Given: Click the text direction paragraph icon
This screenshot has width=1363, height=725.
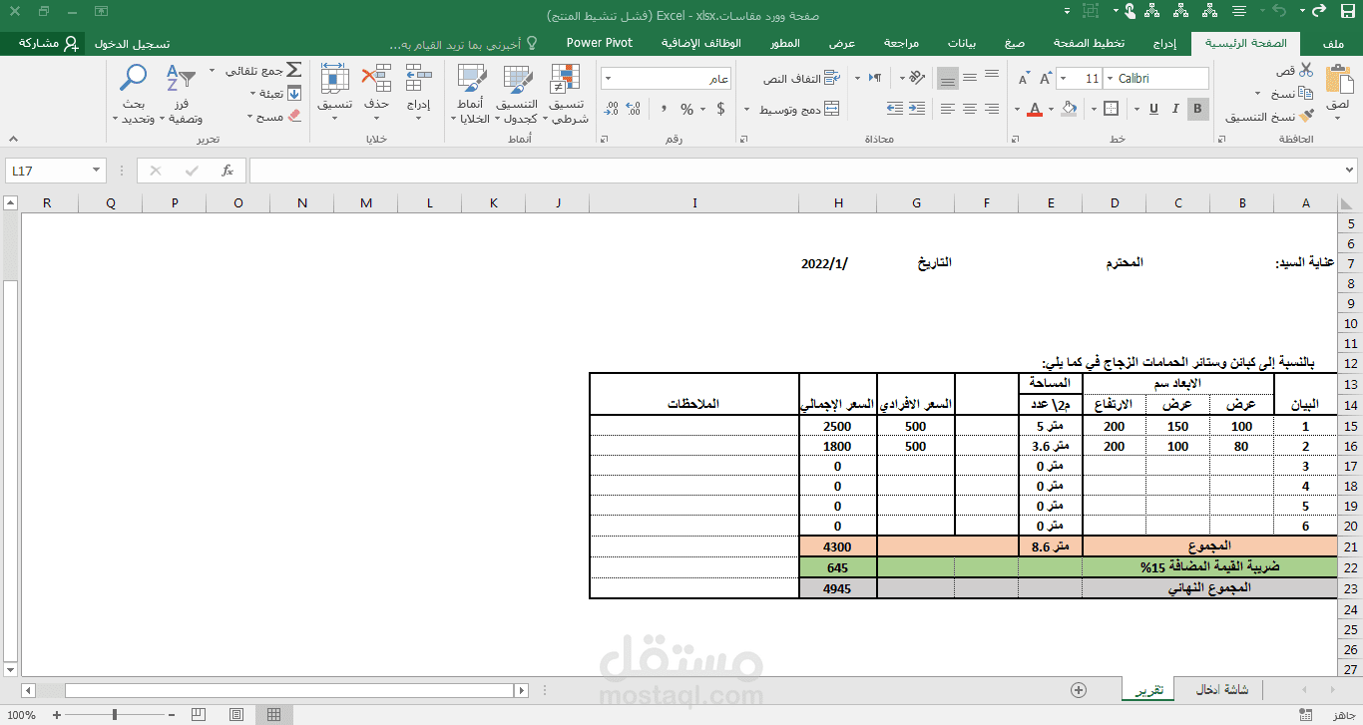Looking at the screenshot, I should [875, 78].
